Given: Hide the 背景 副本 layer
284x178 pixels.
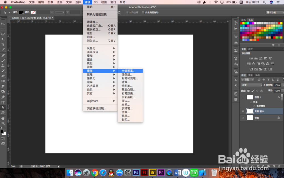Looking at the screenshot, I should (x=243, y=111).
